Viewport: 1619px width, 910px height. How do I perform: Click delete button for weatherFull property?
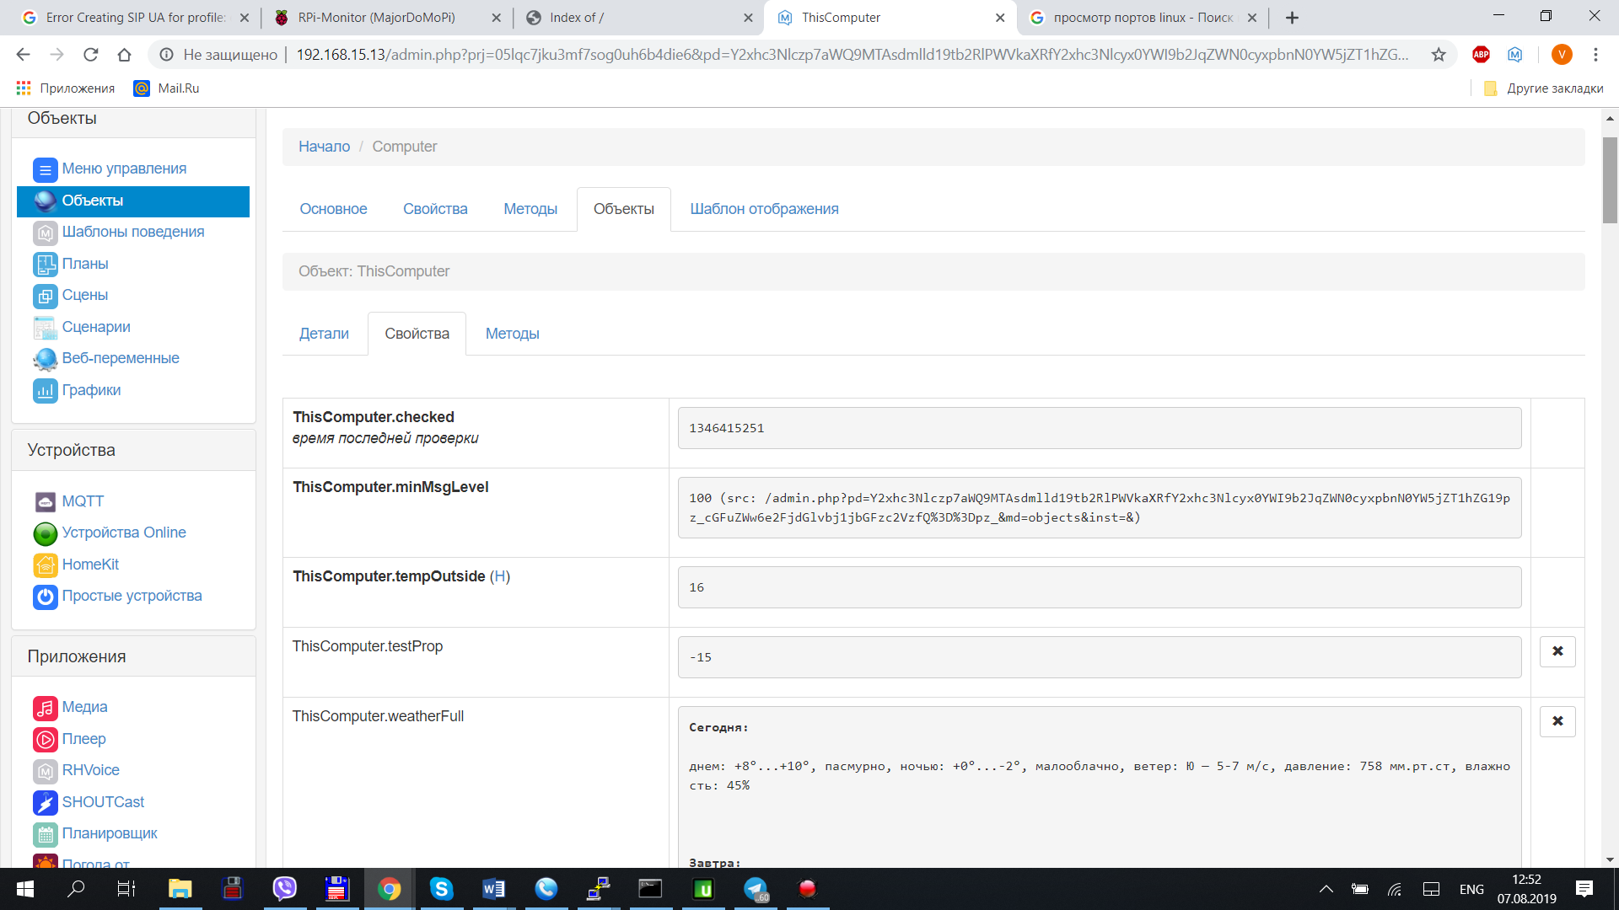click(1557, 720)
